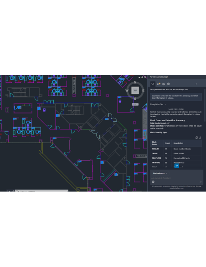
Task: Download the block count table
Action: (x=200, y=138)
